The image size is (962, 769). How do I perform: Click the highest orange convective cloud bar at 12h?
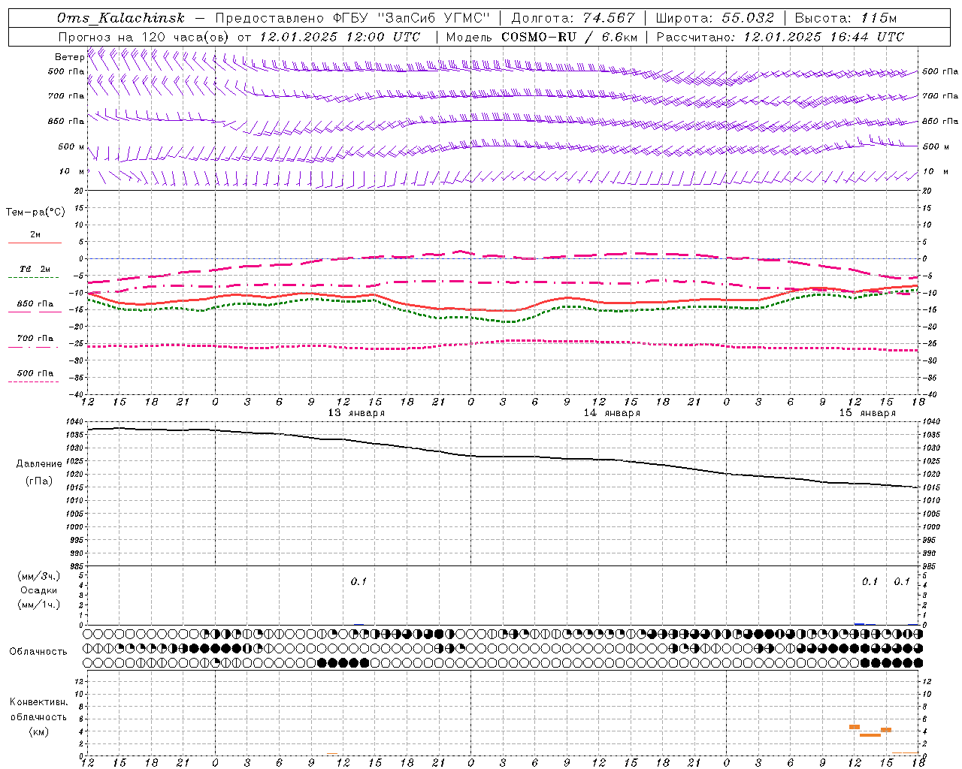855,727
